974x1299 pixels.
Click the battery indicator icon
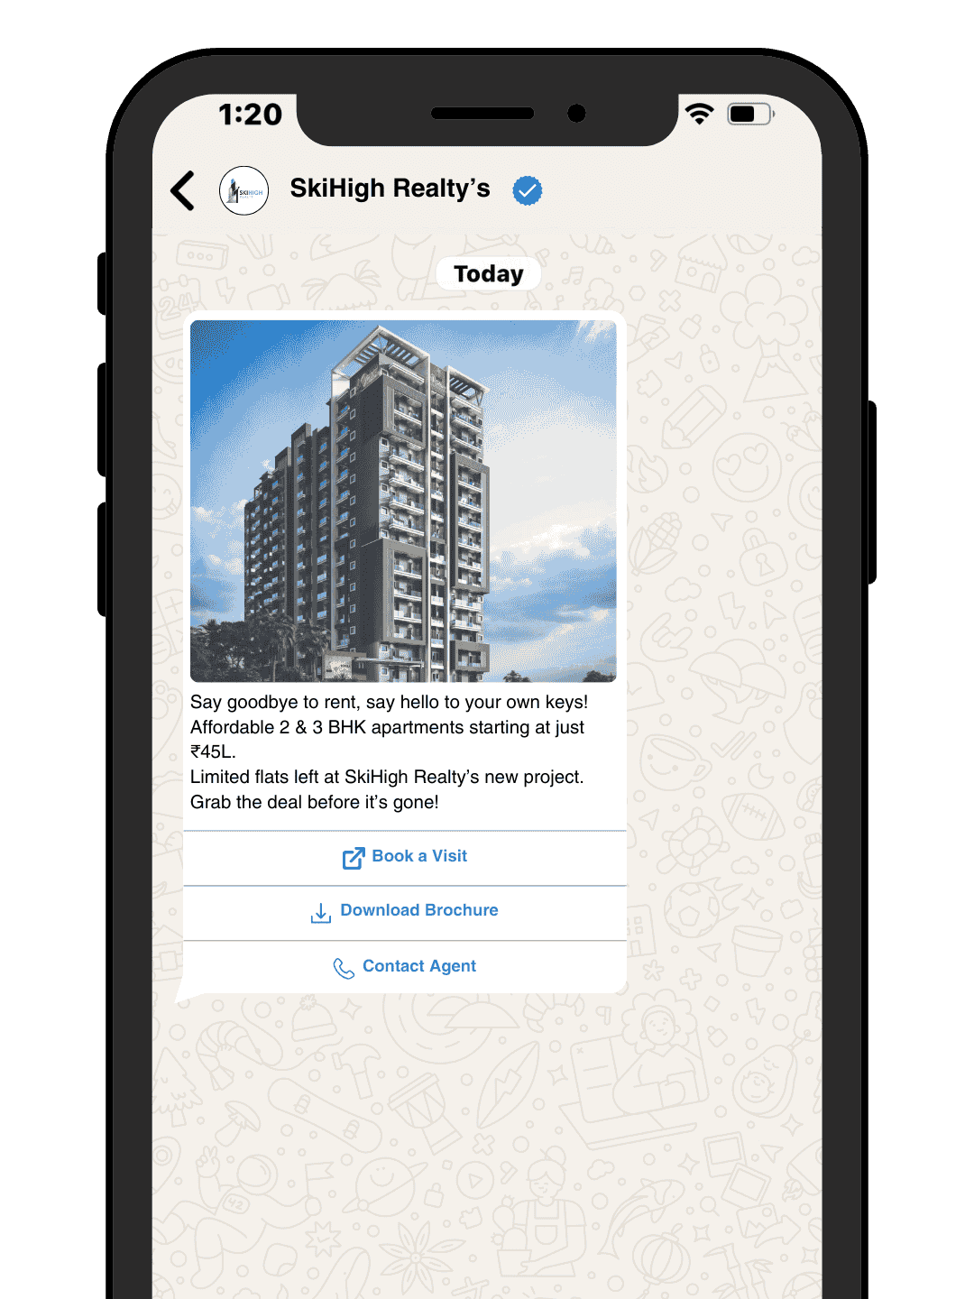(x=750, y=114)
